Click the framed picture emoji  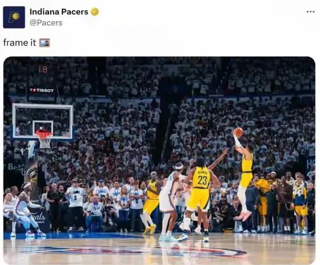tap(44, 43)
